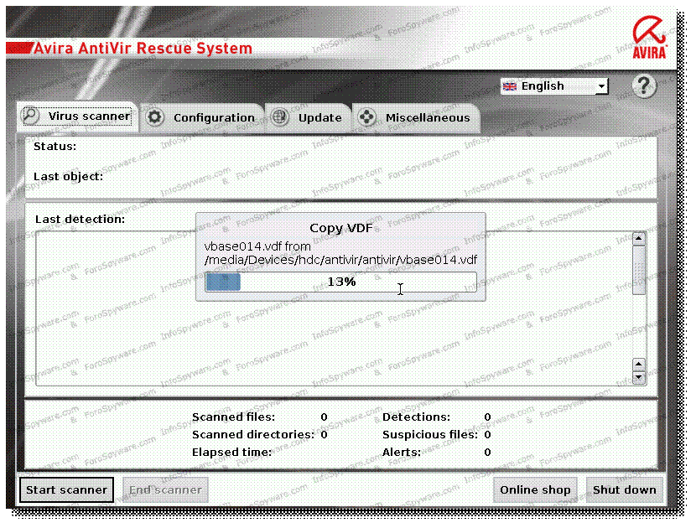Click the Scanned files: label
Image resolution: width=696 pixels, height=528 pixels.
(233, 417)
